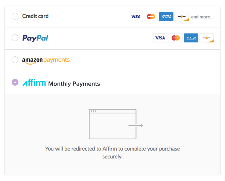The width and height of the screenshot is (225, 181).
Task: Select Amazon Payments radio button
Action: click(x=15, y=60)
